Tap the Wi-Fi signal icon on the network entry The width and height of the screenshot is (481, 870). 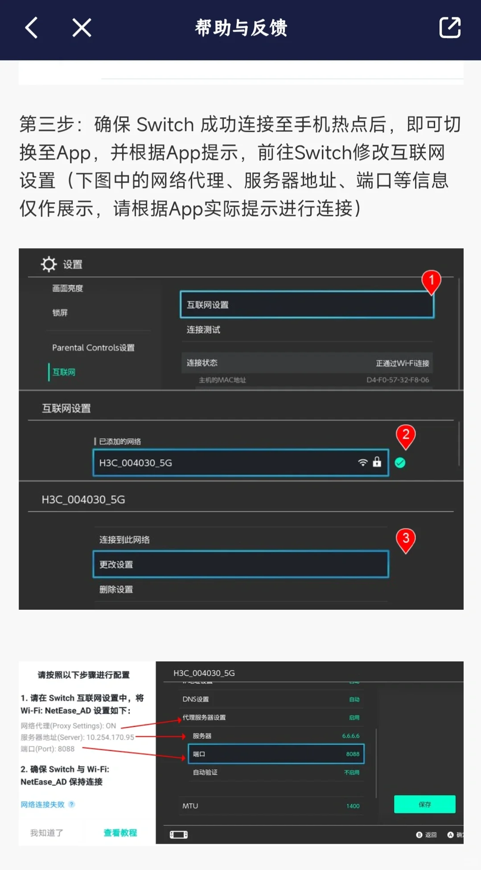[x=363, y=462]
